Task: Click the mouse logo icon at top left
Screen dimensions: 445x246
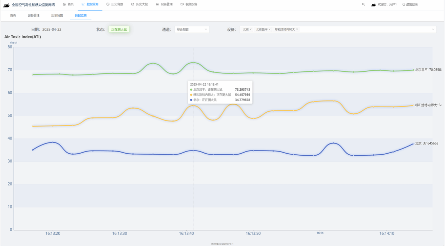Action: click(x=6, y=5)
